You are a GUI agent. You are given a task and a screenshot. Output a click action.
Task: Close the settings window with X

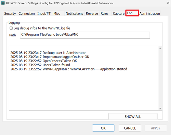[168, 3]
